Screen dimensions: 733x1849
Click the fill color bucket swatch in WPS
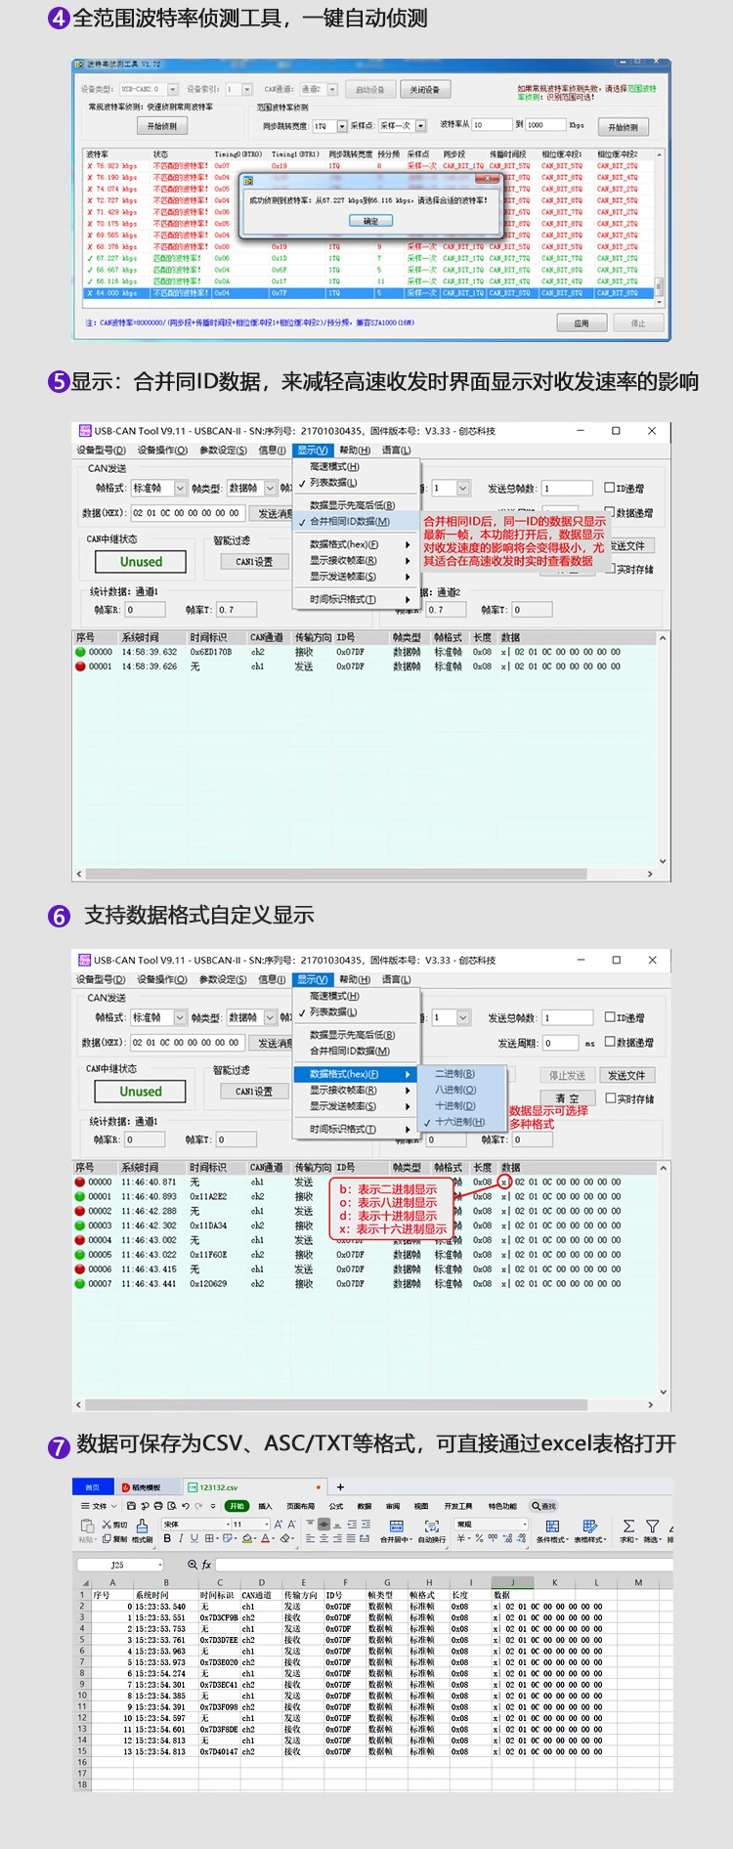tap(247, 1539)
